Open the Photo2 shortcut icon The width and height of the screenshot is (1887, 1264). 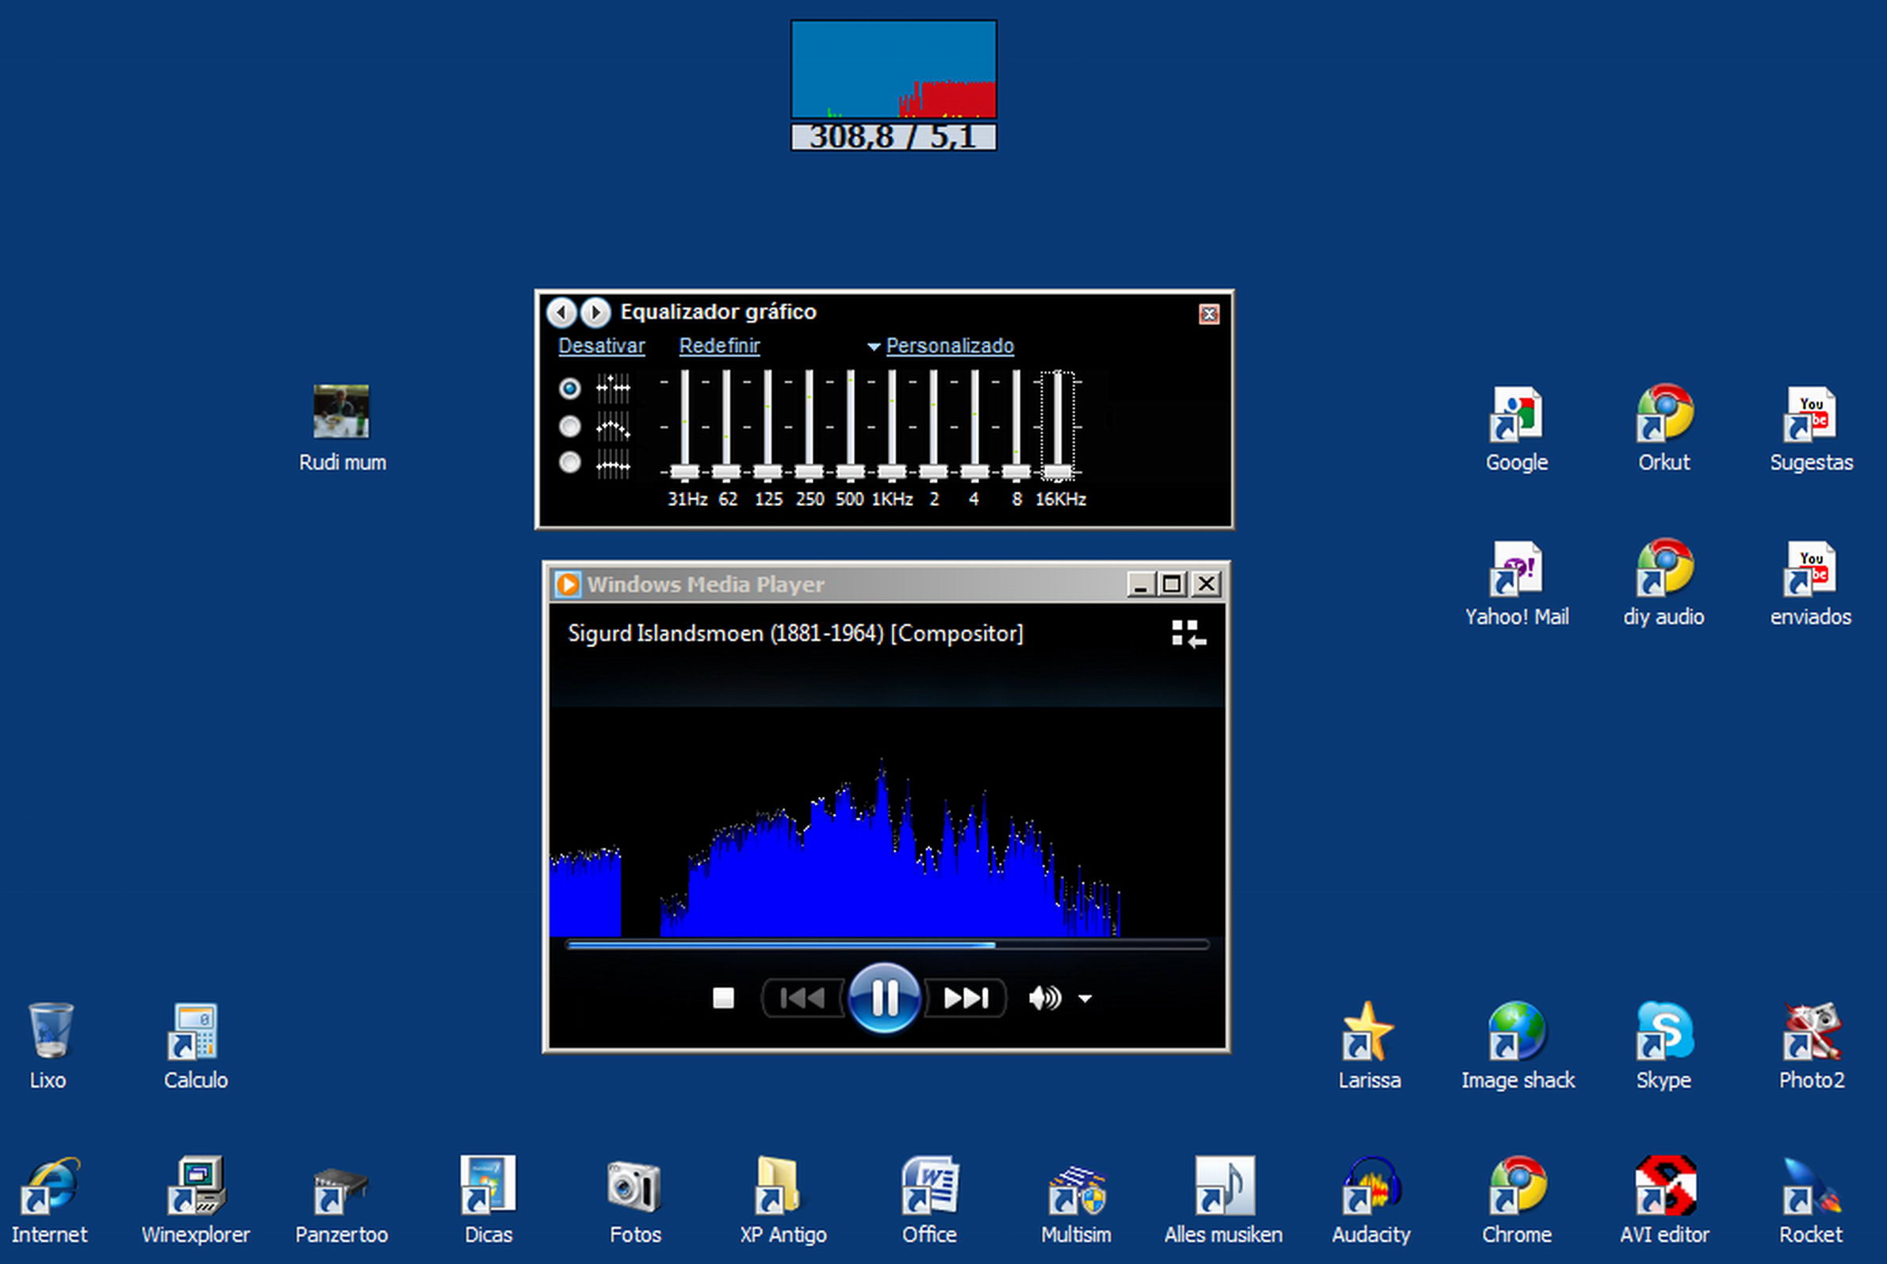1812,1031
